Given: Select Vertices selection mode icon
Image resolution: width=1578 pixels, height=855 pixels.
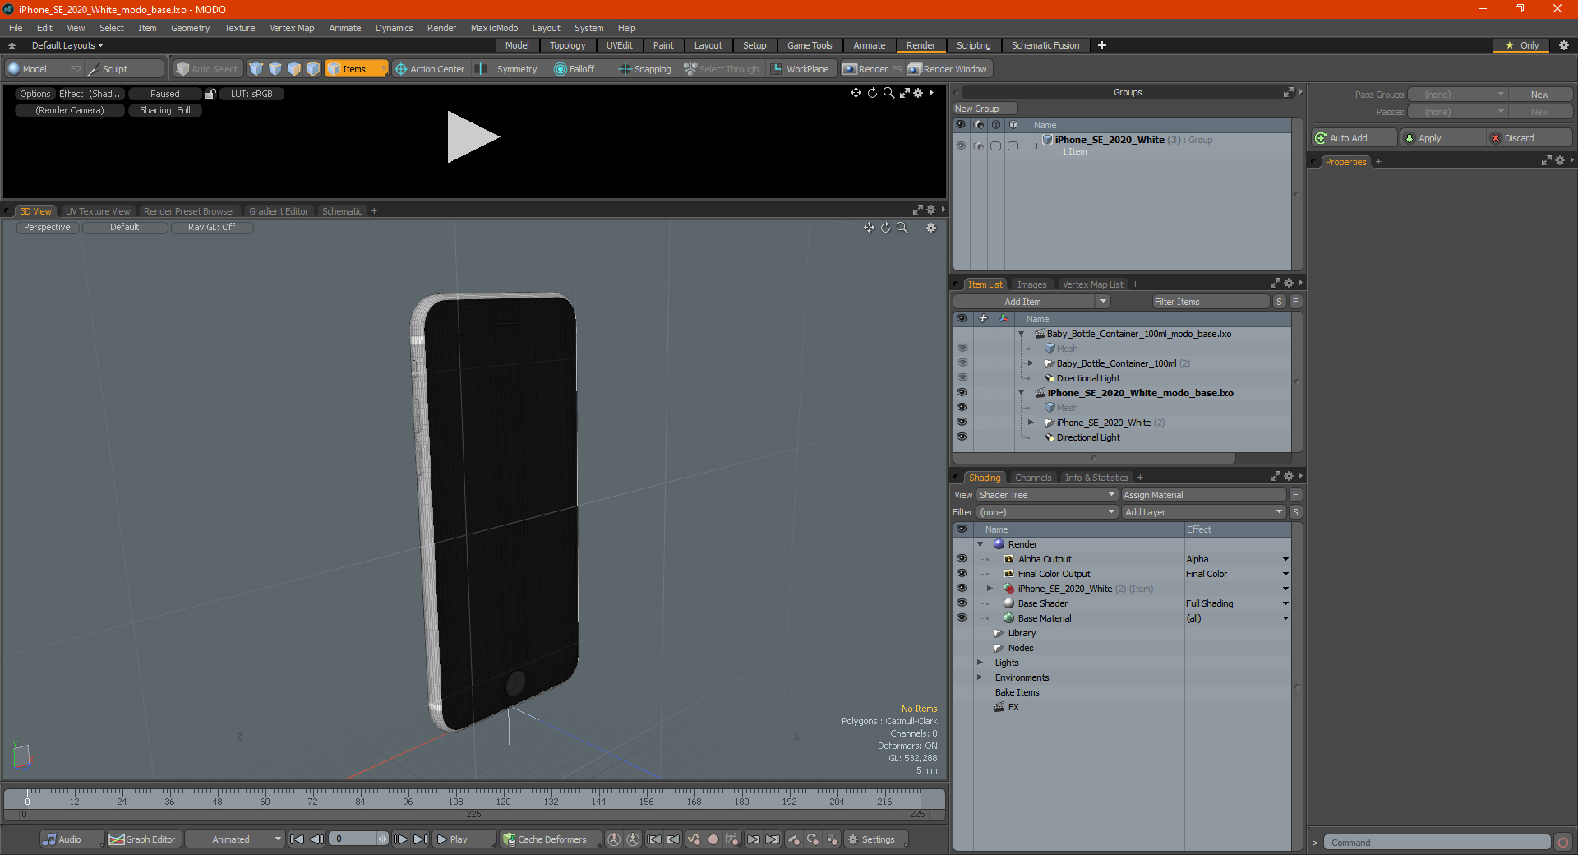Looking at the screenshot, I should (256, 69).
